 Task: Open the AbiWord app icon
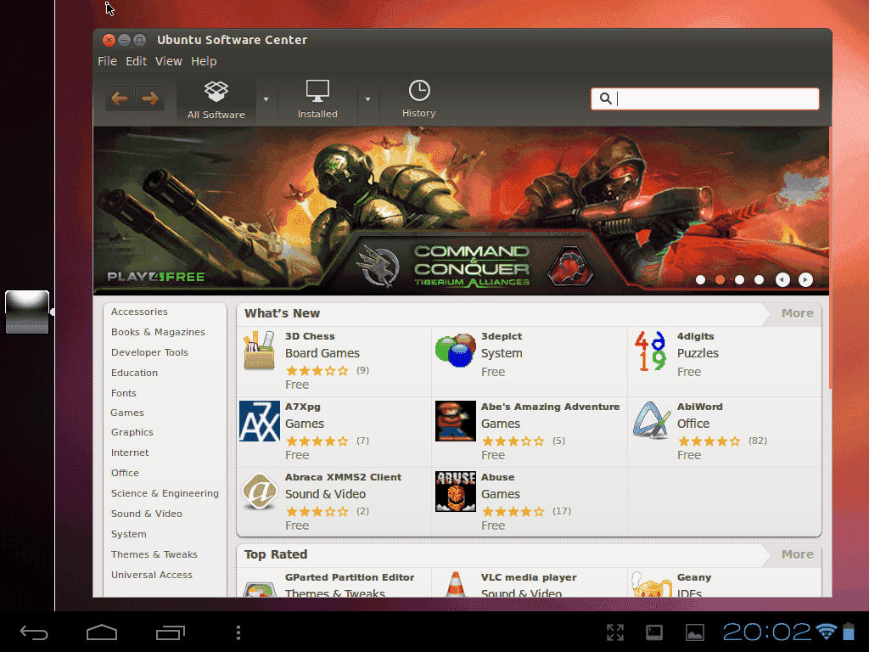pos(652,420)
